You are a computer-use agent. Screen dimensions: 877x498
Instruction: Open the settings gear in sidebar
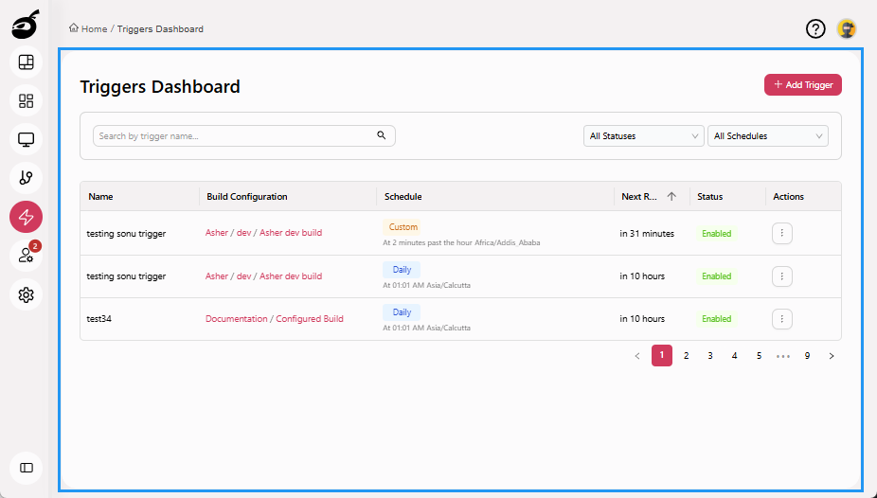(27, 295)
